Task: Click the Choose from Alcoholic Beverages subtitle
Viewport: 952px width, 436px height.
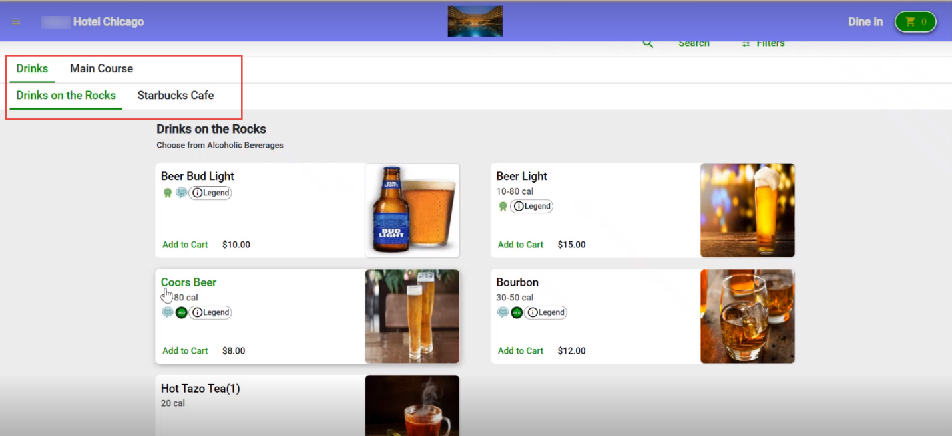Action: 220,145
